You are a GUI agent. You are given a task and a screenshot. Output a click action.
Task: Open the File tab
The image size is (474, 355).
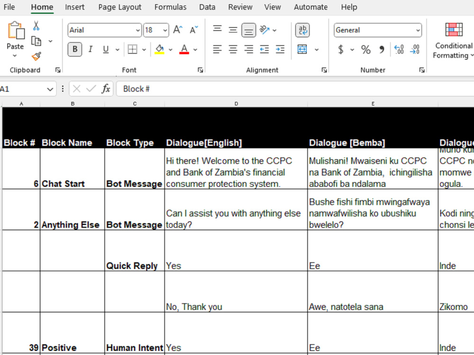pos(9,7)
